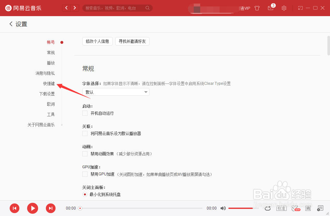
Task: Check 禁用动画效果 option
Action: (85, 154)
